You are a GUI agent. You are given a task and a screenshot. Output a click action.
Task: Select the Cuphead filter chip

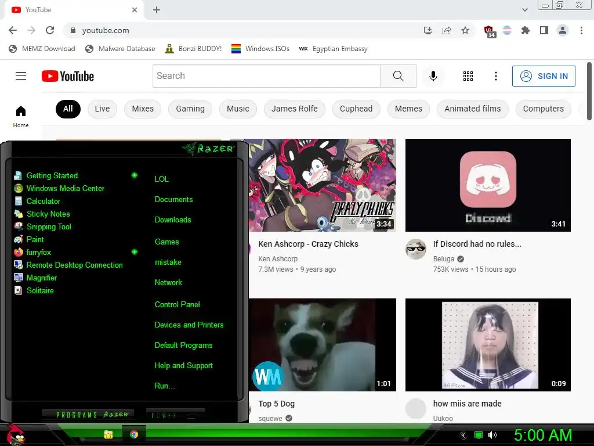pos(356,109)
